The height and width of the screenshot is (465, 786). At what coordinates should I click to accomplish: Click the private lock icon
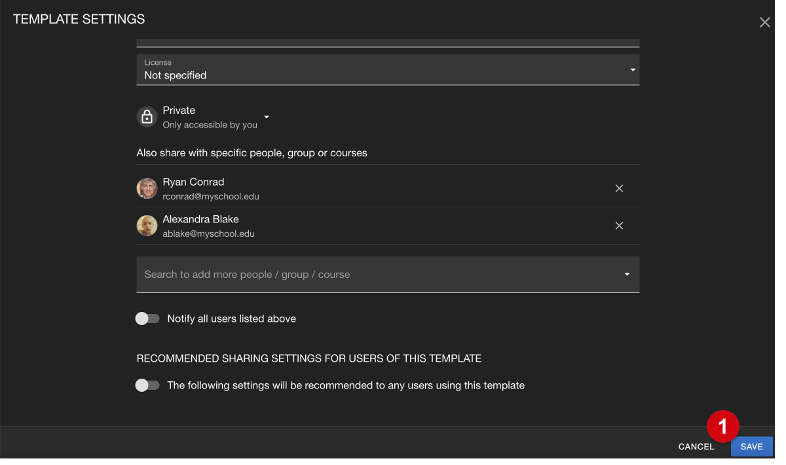point(147,117)
